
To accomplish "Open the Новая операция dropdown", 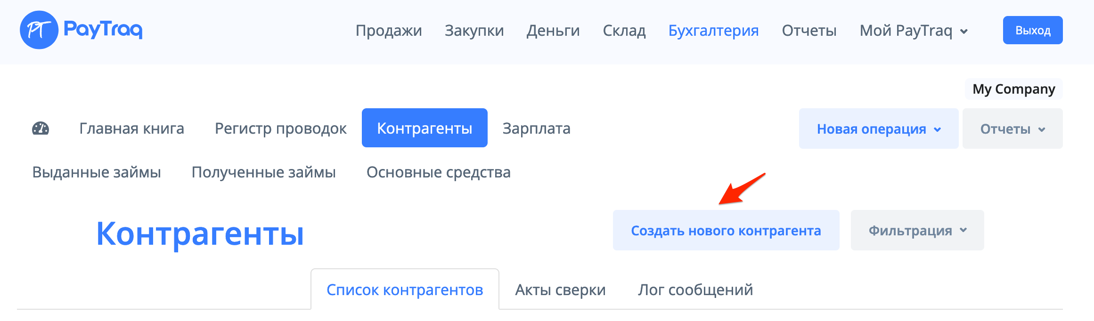I will (878, 128).
